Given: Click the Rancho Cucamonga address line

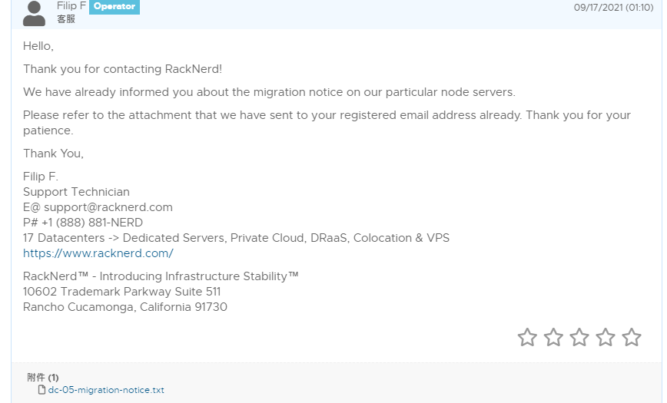Looking at the screenshot, I should tap(125, 307).
